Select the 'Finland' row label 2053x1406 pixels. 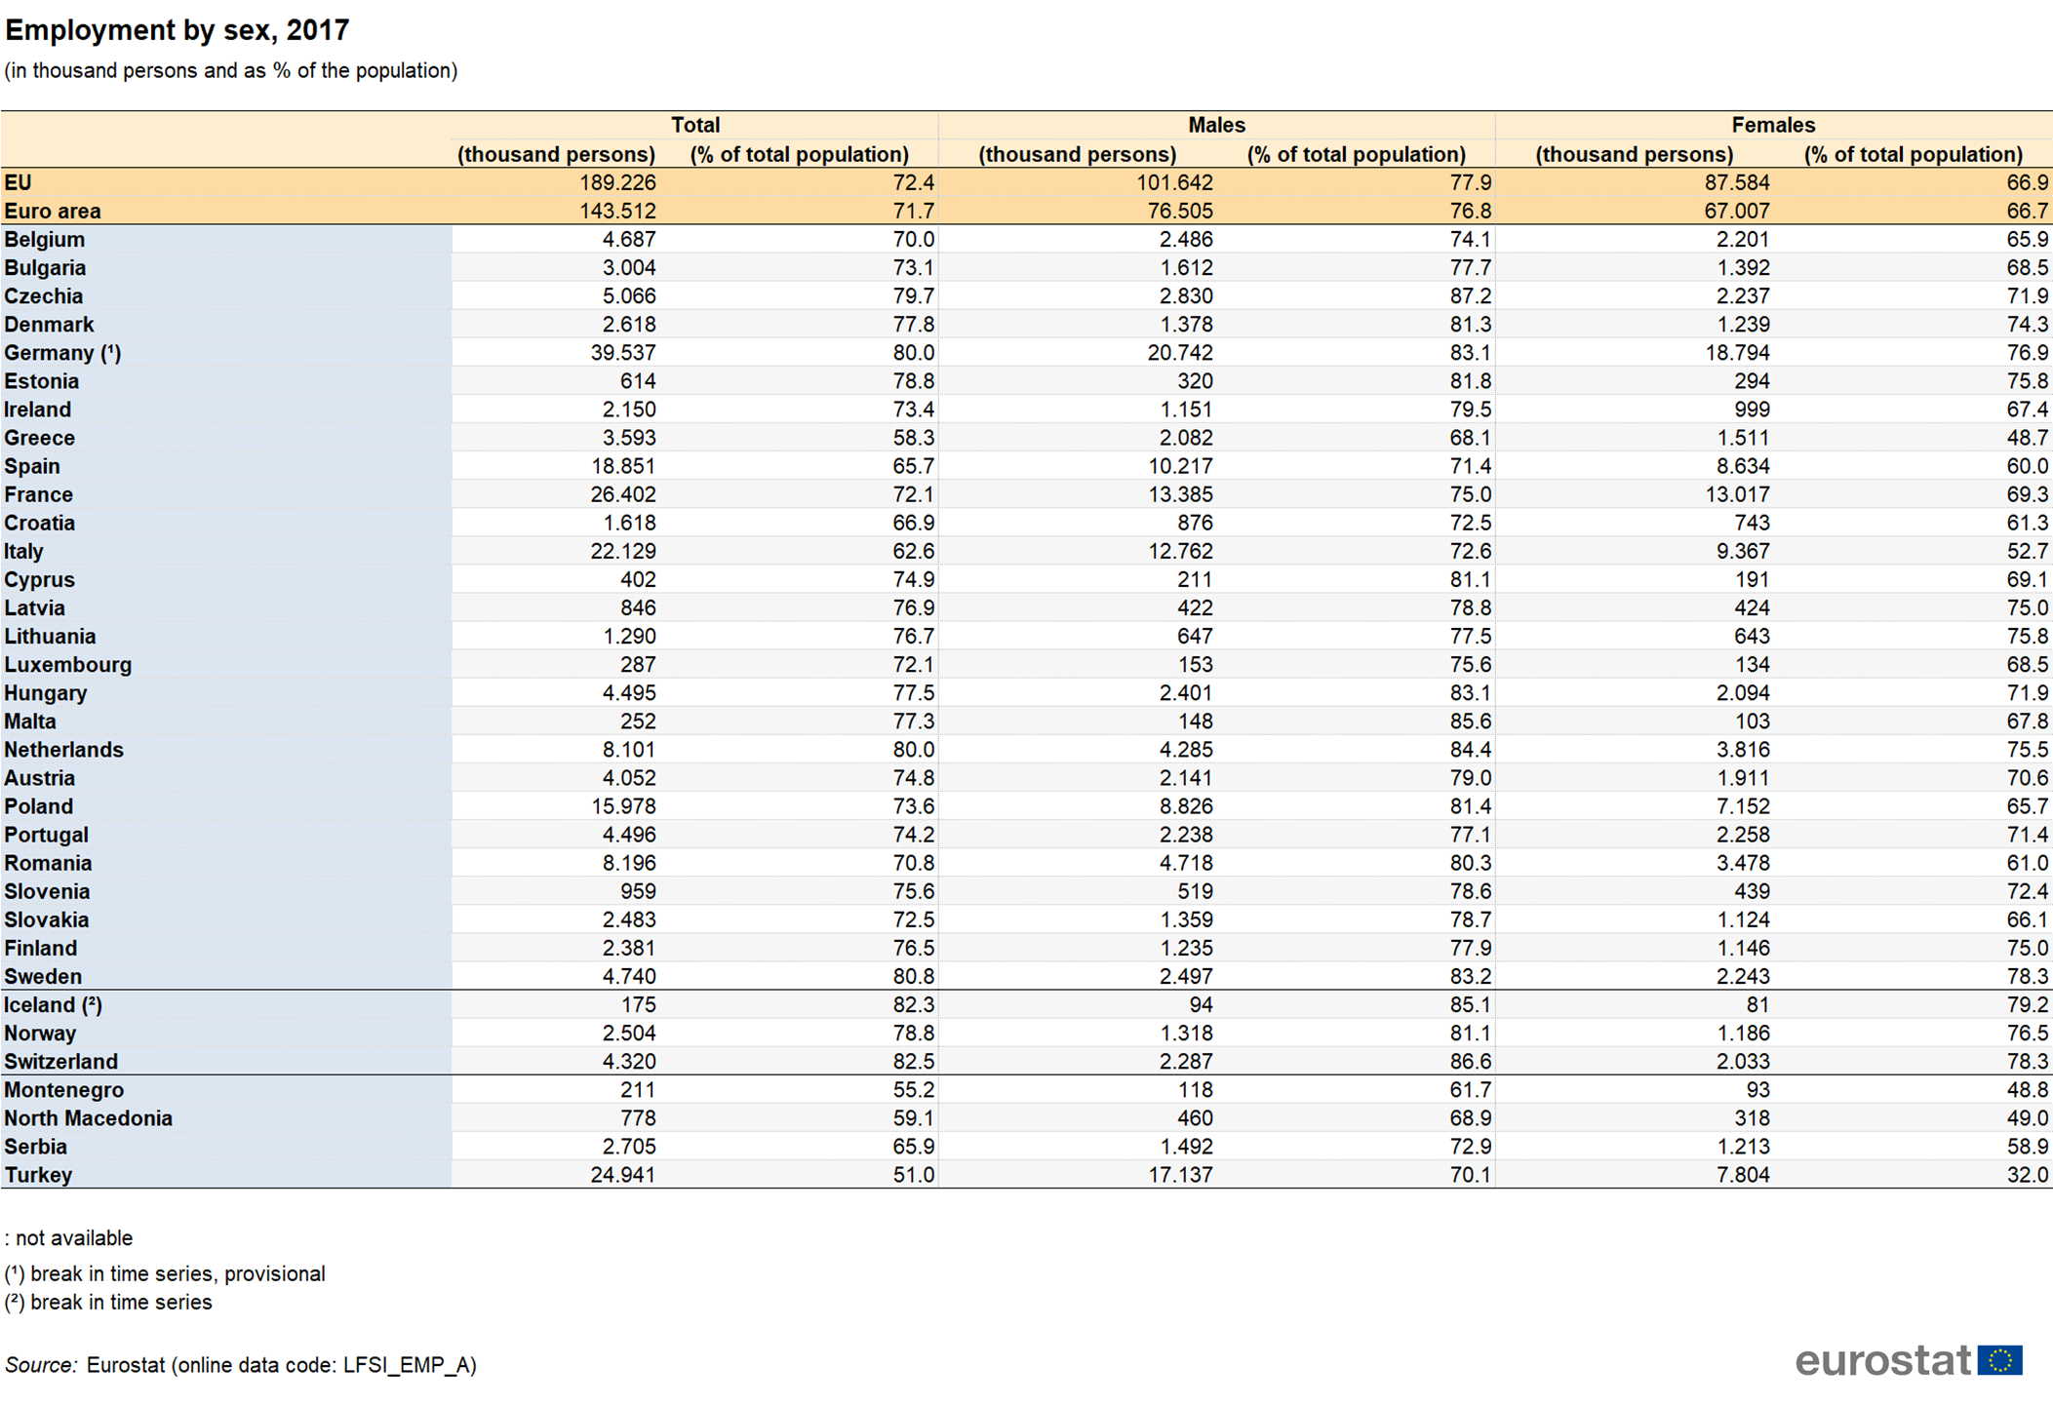pos(41,948)
